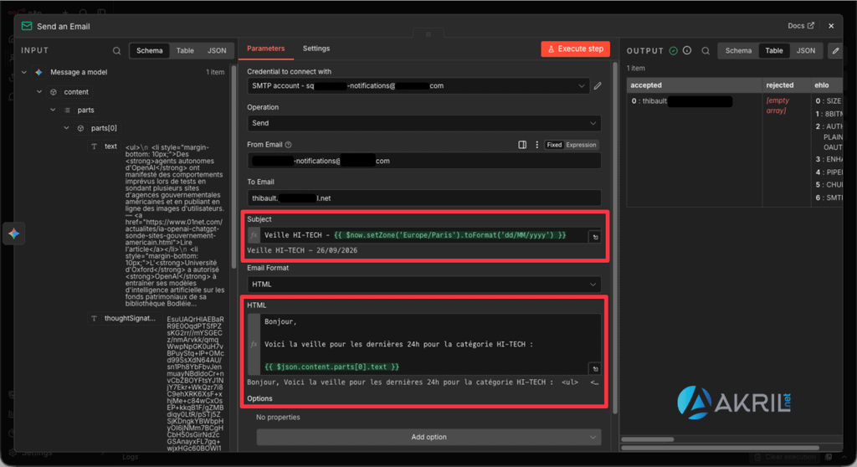Switch to the Parameters tab

click(265, 49)
